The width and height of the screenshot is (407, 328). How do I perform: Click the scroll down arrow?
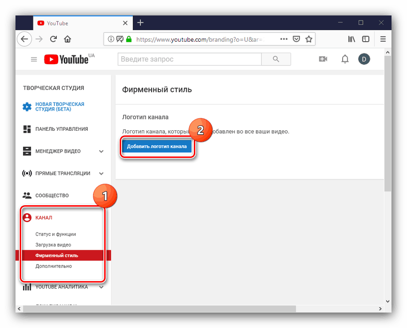coord(388,301)
